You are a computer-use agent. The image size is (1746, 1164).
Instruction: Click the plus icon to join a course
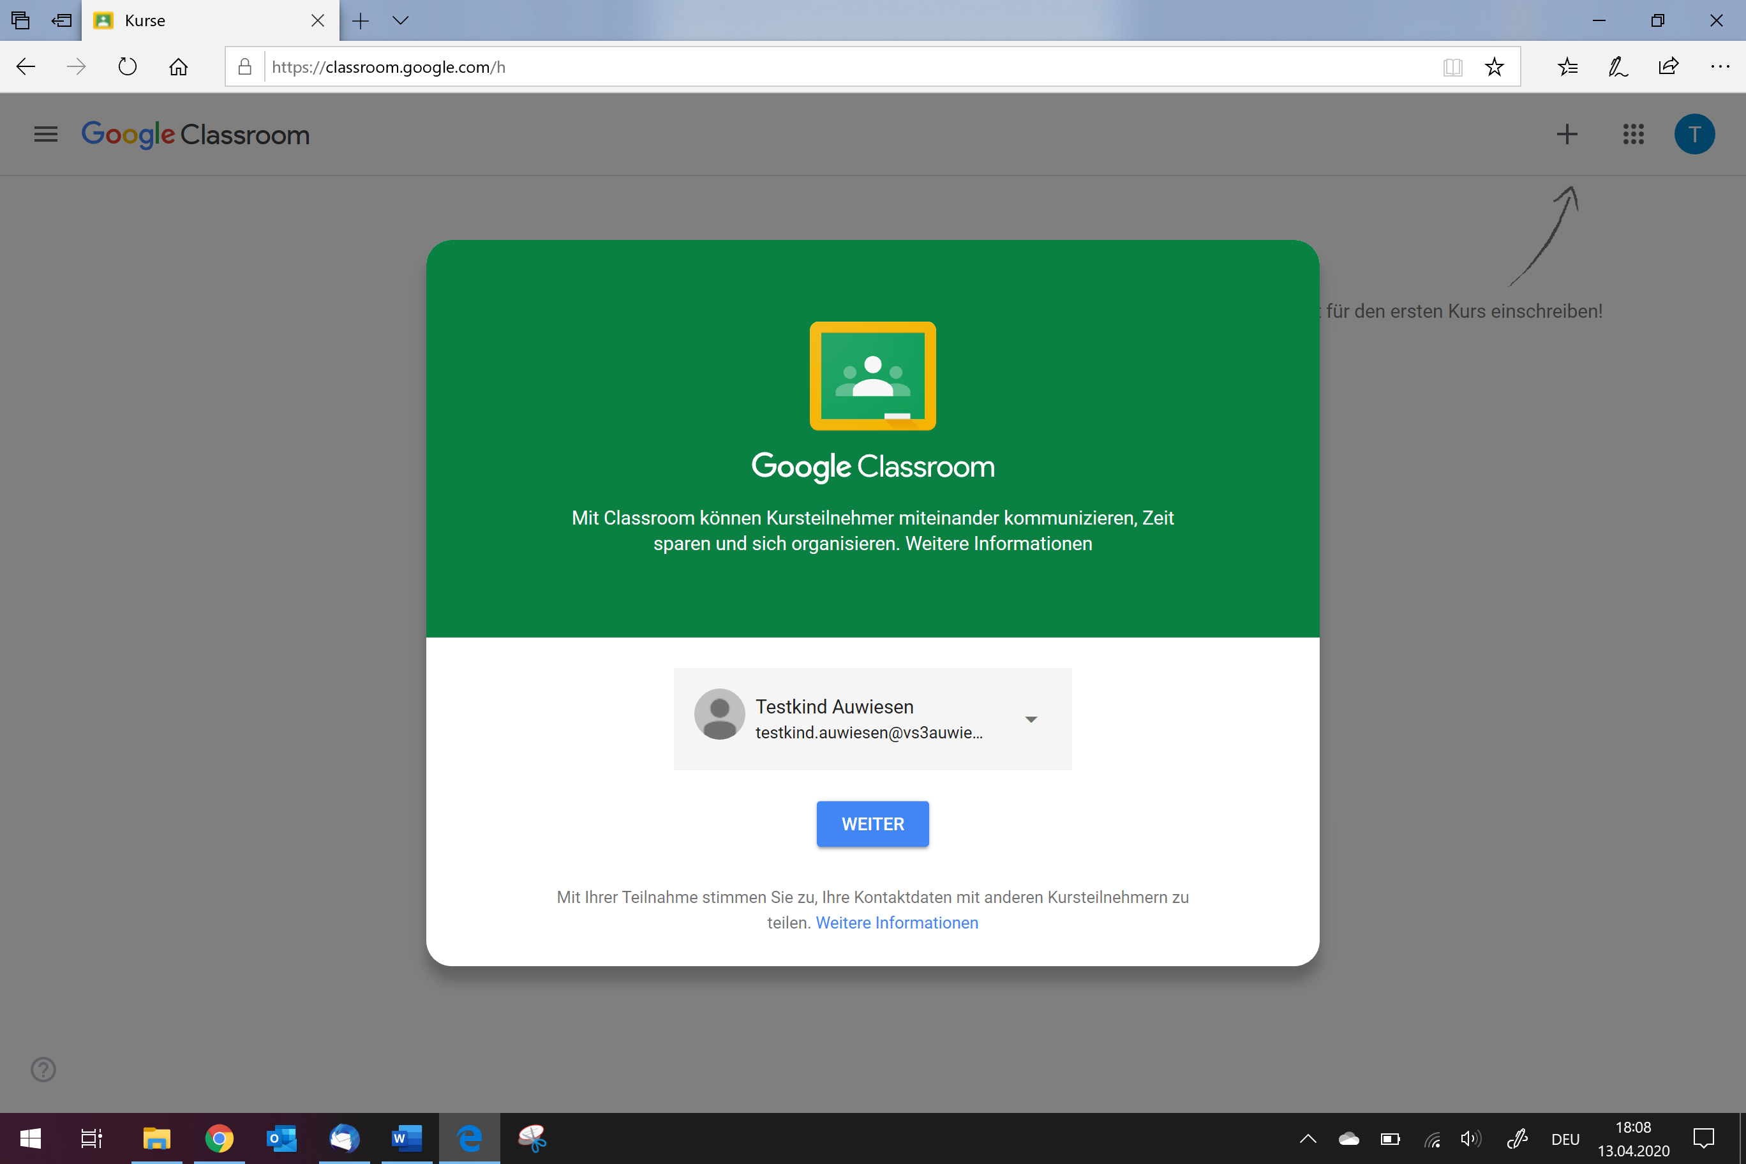click(x=1566, y=135)
